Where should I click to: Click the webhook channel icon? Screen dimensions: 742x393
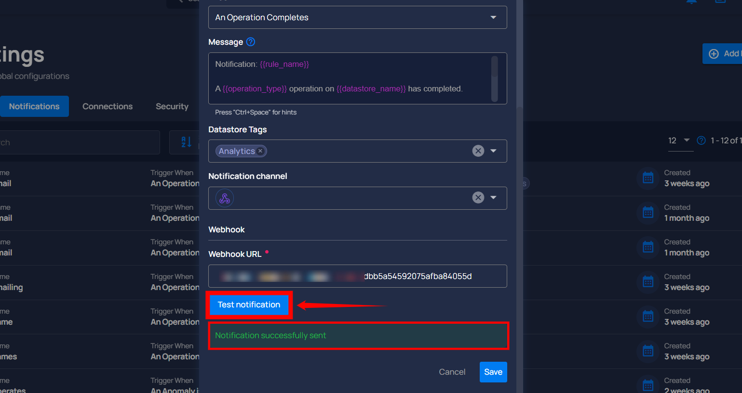tap(225, 198)
